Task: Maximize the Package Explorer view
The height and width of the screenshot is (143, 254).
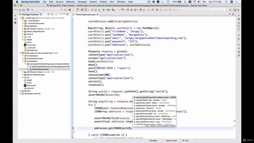Action: click(67, 14)
